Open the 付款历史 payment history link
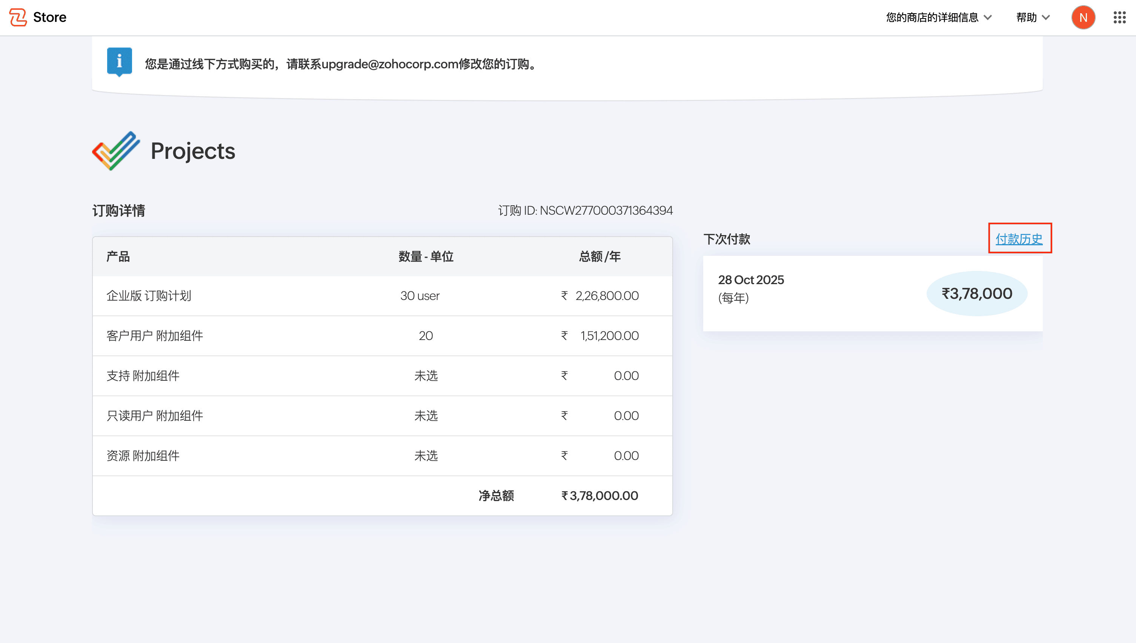This screenshot has width=1136, height=643. pos(1019,239)
